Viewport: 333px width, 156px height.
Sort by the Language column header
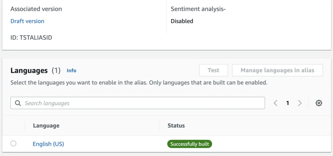[x=46, y=126]
